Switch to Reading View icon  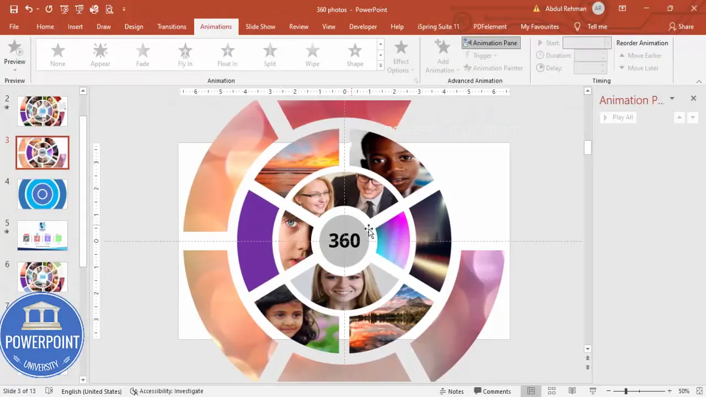[572, 391]
